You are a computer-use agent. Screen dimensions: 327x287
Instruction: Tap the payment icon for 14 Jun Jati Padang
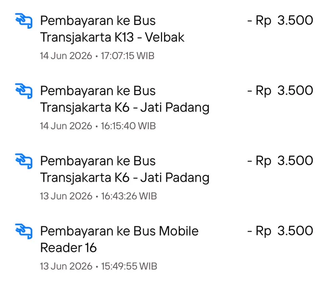[x=24, y=91]
